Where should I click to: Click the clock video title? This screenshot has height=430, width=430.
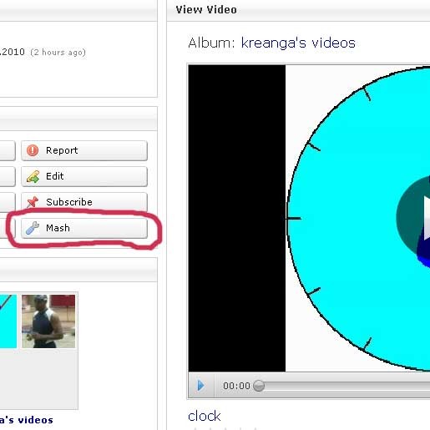(204, 417)
